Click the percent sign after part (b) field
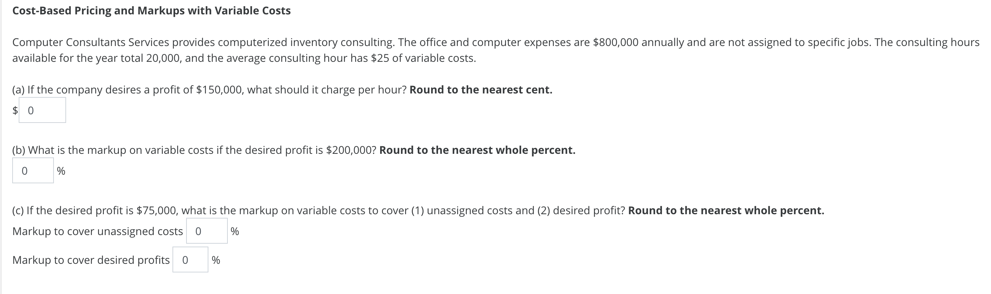The height and width of the screenshot is (294, 991). 60,170
